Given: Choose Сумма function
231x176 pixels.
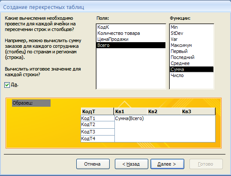Looking at the screenshot, I should tap(192, 69).
